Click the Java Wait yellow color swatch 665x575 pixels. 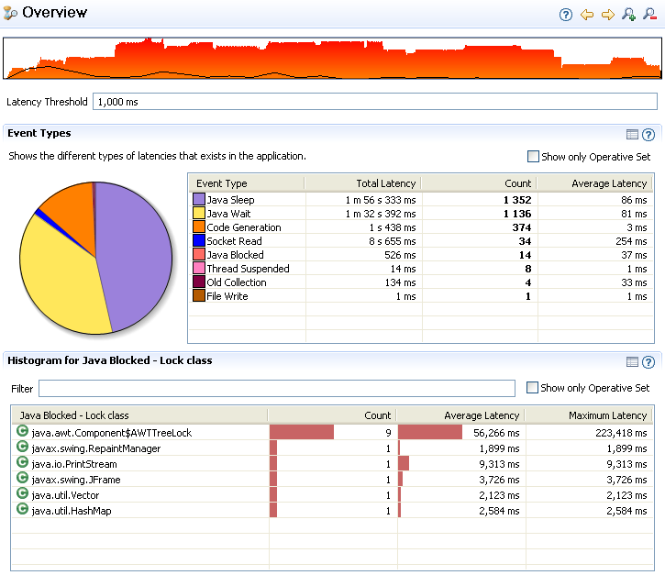tap(199, 213)
